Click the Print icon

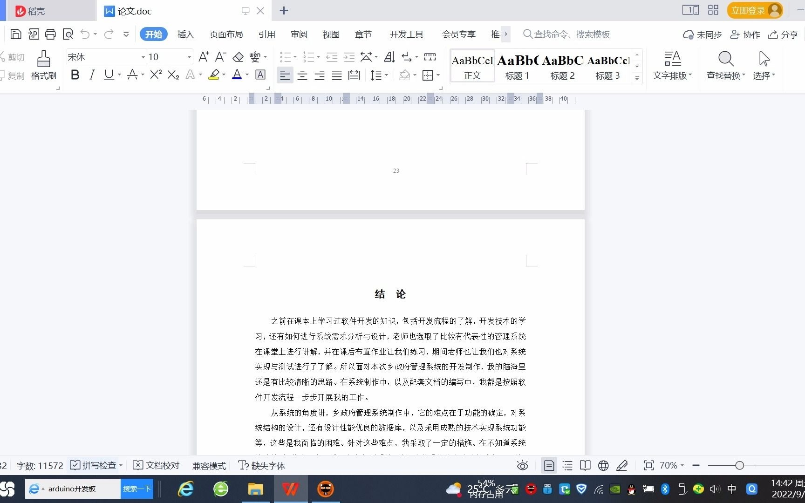(50, 34)
